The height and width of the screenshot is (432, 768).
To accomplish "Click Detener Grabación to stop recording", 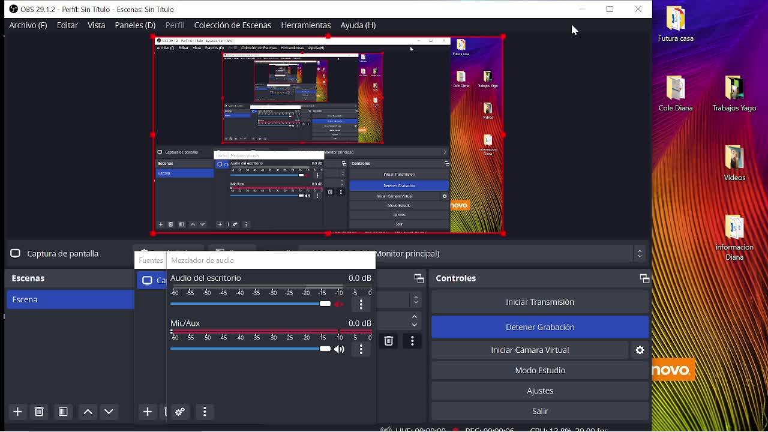I will (539, 327).
